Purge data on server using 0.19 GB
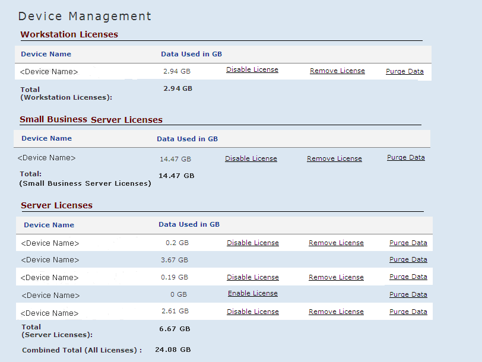482x362 pixels. [408, 277]
